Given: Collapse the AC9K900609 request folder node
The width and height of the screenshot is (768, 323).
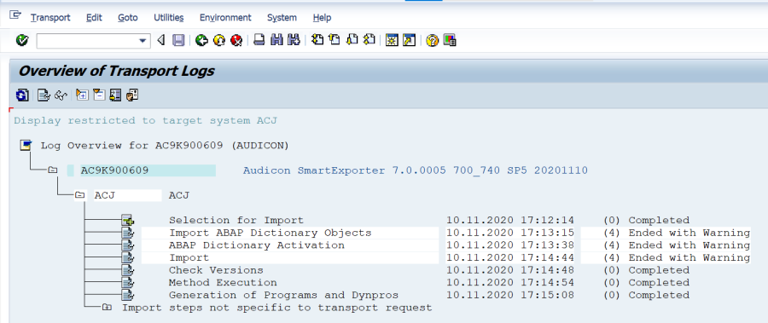Looking at the screenshot, I should (x=52, y=170).
